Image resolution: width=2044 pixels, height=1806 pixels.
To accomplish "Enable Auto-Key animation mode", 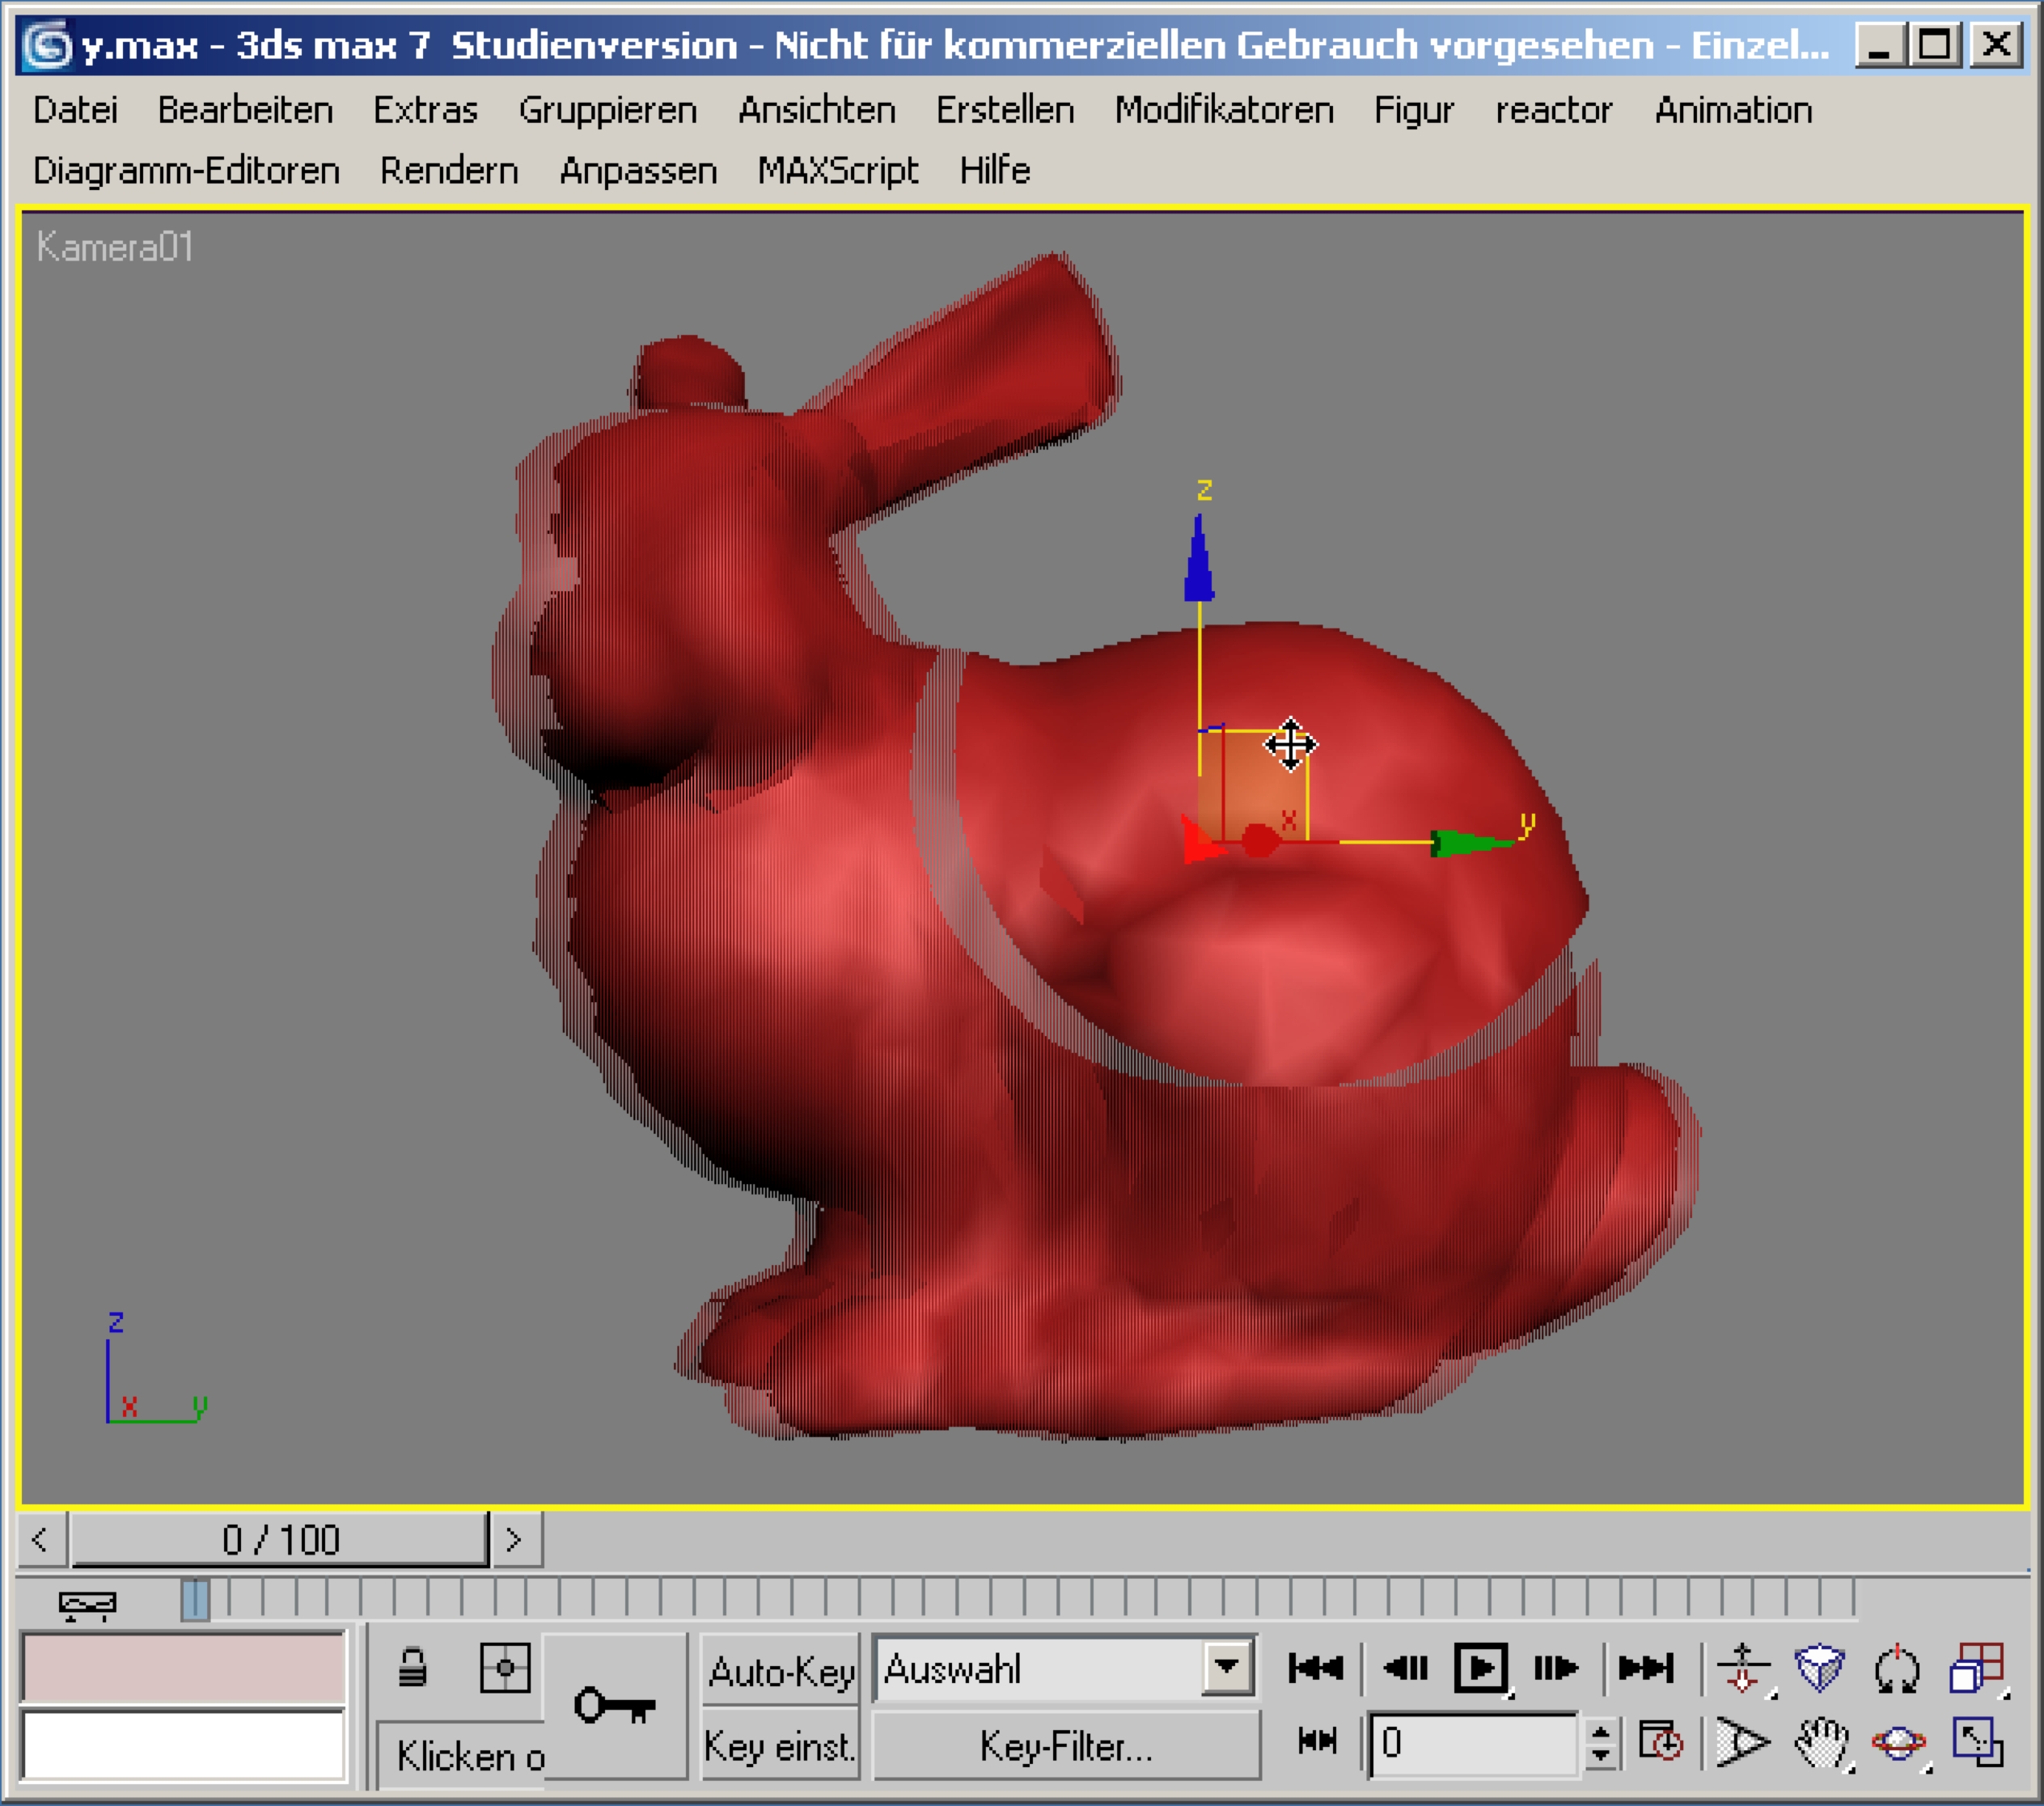I will [x=780, y=1671].
